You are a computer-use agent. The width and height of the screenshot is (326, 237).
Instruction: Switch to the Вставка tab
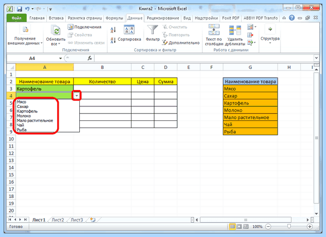pos(56,18)
